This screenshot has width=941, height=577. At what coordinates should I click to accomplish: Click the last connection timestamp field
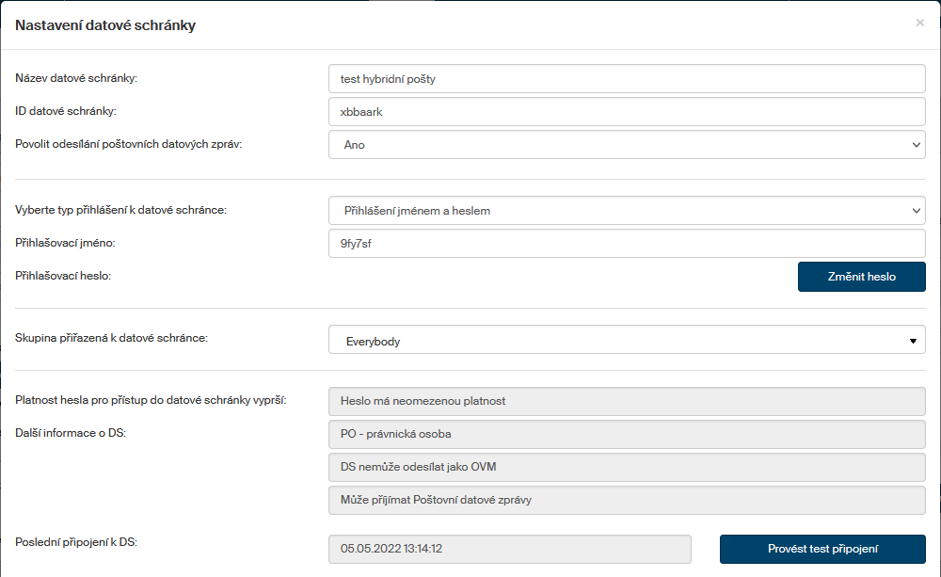509,549
